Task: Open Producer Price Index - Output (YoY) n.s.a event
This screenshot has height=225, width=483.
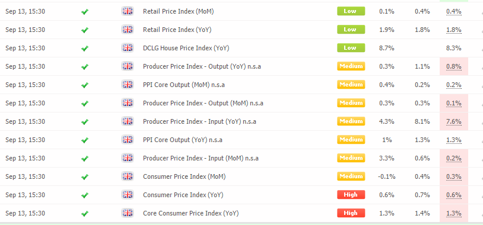Action: 202,66
